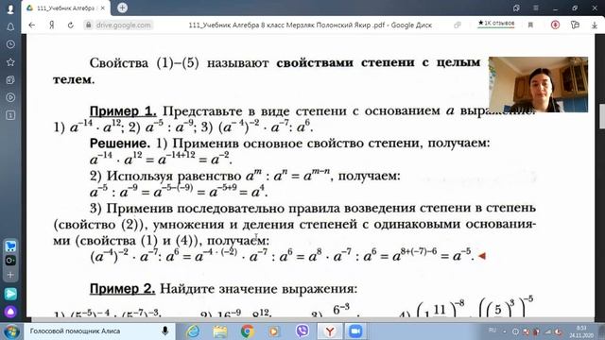Open Google Chrome from taskbar
The width and height of the screenshot is (605, 340).
[247, 331]
